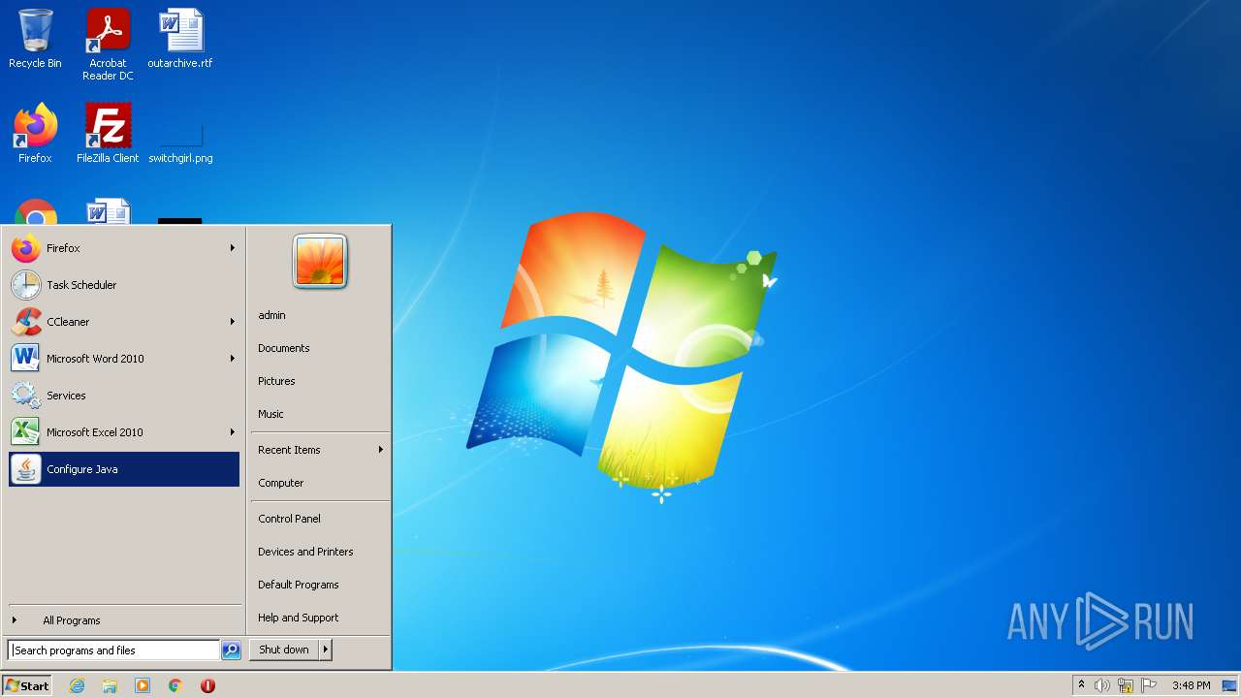Screen dimensions: 1241x698
Task: Expand Firefox jump list arrow
Action: pos(233,248)
